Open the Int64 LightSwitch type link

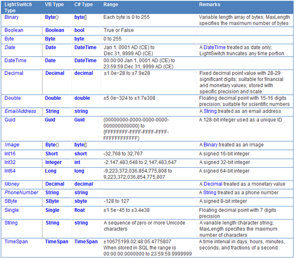10,171
